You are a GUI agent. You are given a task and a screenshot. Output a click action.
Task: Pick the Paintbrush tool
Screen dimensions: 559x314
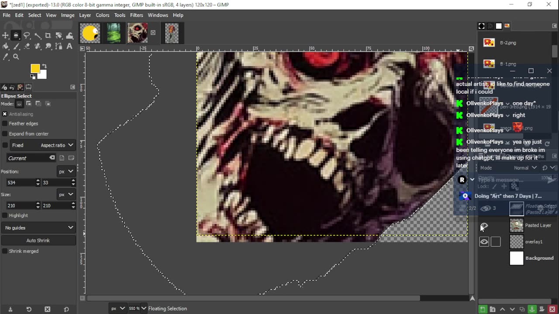click(16, 46)
